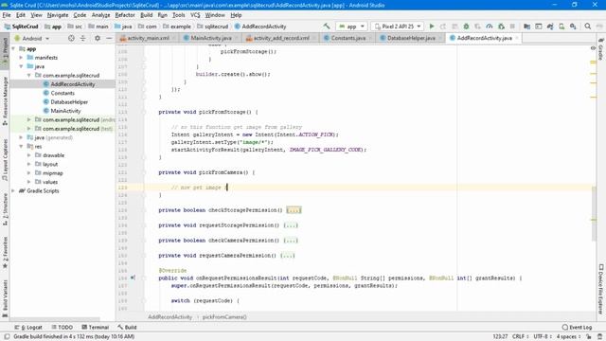The image size is (606, 341).
Task: Click line:column indicator 123:27 in status bar
Action: click(500, 337)
